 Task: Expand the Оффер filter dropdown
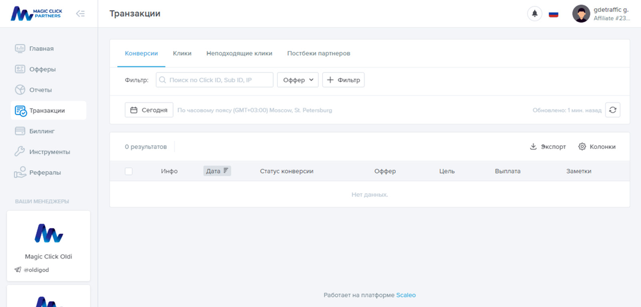pyautogui.click(x=297, y=80)
